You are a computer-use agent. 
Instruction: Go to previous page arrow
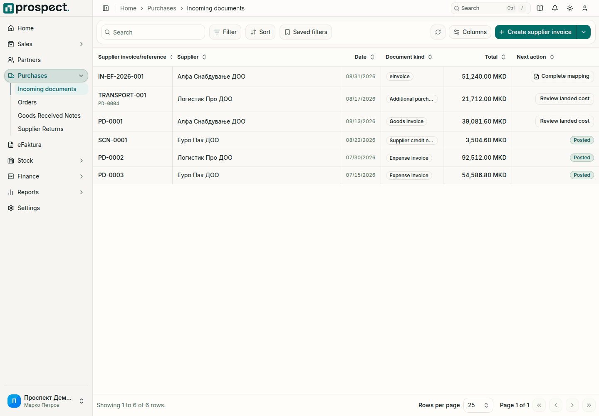(556, 405)
